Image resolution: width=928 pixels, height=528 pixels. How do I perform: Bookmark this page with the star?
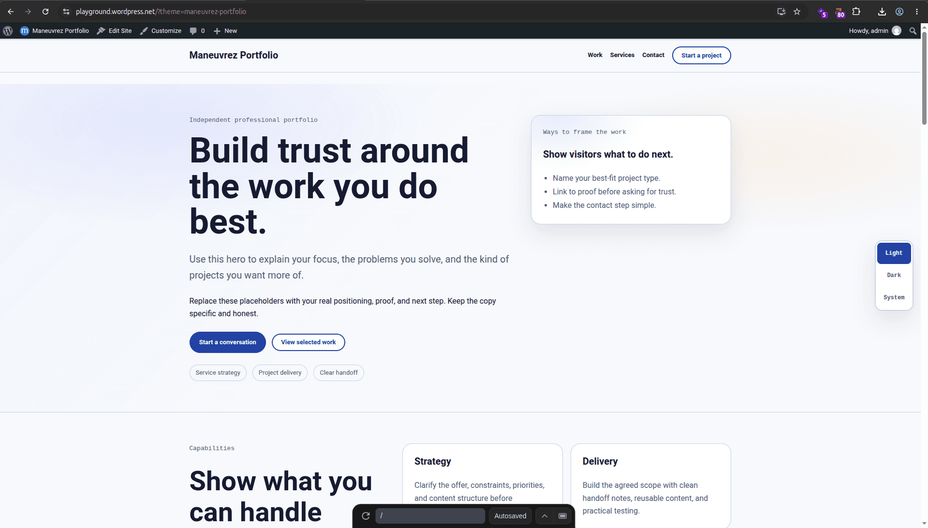tap(797, 12)
